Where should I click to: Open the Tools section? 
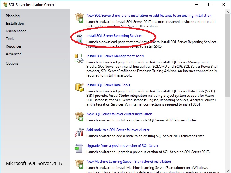(x=10, y=39)
